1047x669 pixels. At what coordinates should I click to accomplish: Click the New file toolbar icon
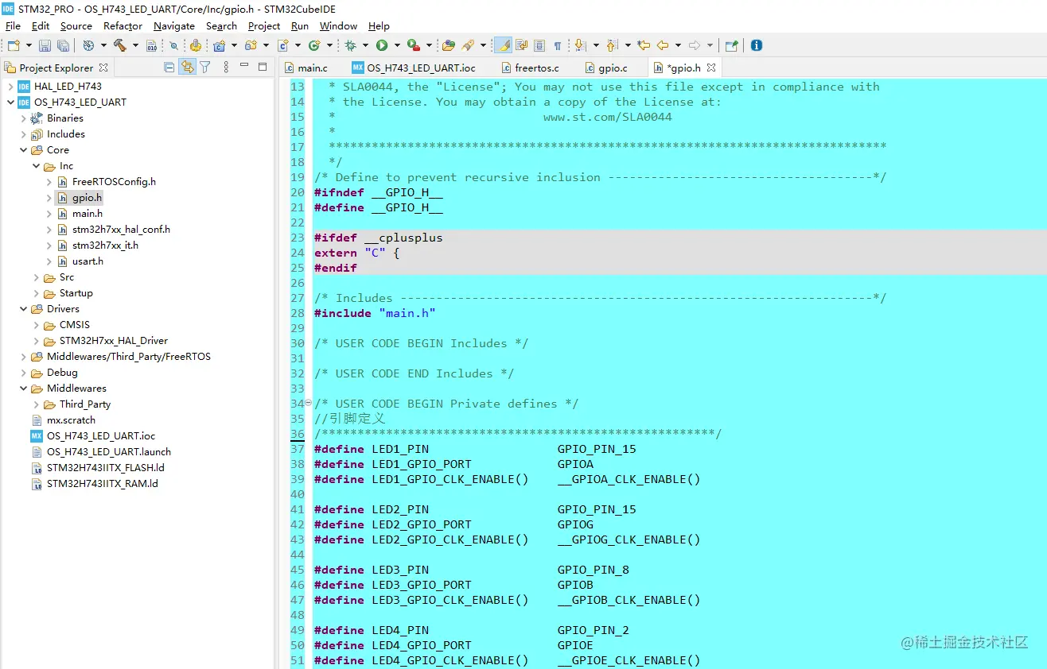[x=13, y=46]
